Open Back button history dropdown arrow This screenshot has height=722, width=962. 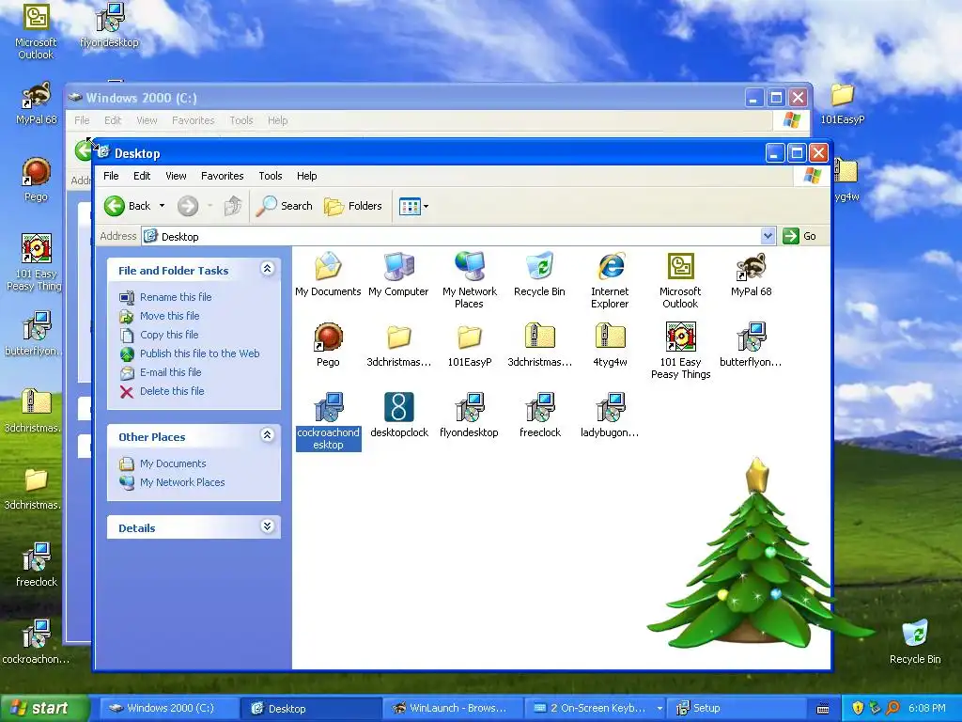point(162,206)
